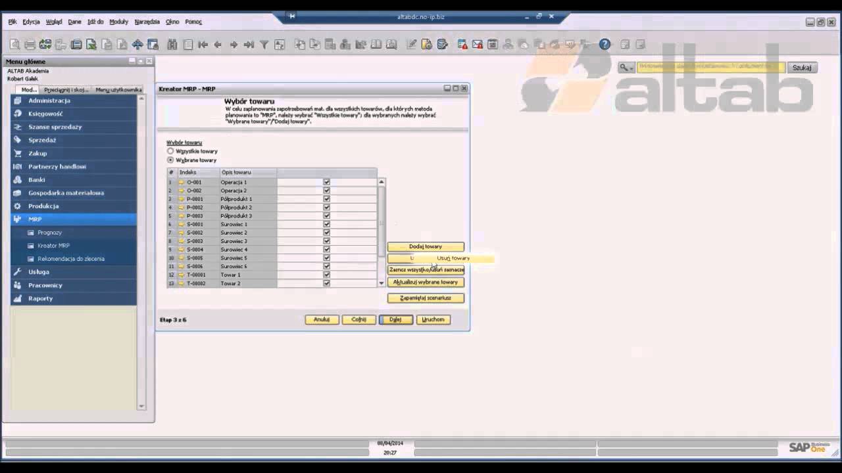This screenshot has width=842, height=473.
Task: Open the Narzędzia menu
Action: click(147, 22)
